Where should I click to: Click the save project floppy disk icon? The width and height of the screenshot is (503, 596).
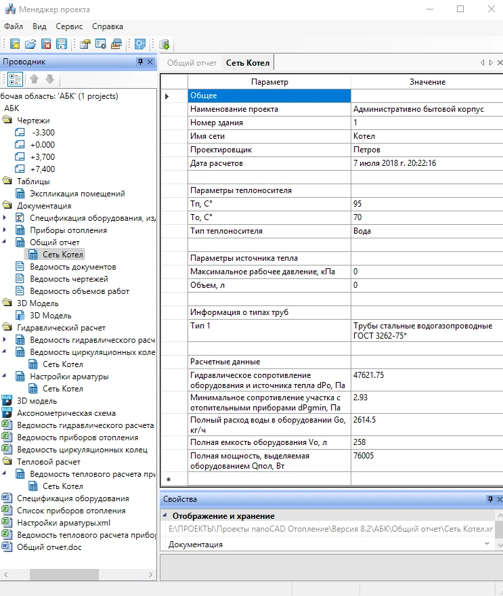coord(62,45)
